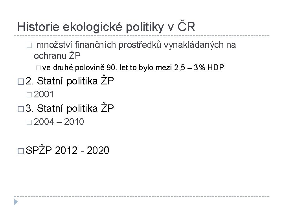This screenshot has width=283, height=212.
Task: Select the slide title 'Historie ekologické politiky v ČR'
Action: pyautogui.click(x=106, y=27)
